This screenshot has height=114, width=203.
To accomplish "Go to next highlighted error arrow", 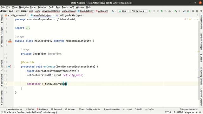I will click(198, 19).
